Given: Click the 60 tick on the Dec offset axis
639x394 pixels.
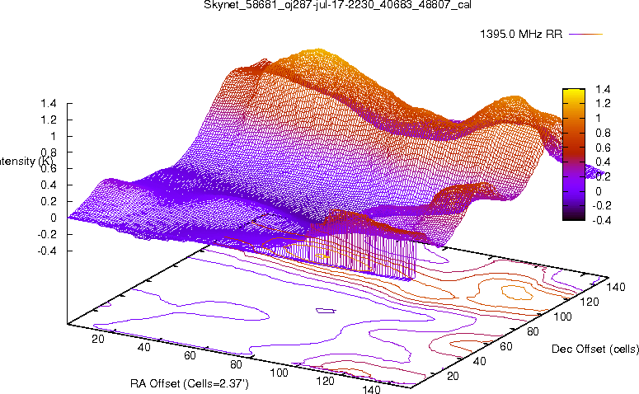Looking at the screenshot, I should (505, 346).
